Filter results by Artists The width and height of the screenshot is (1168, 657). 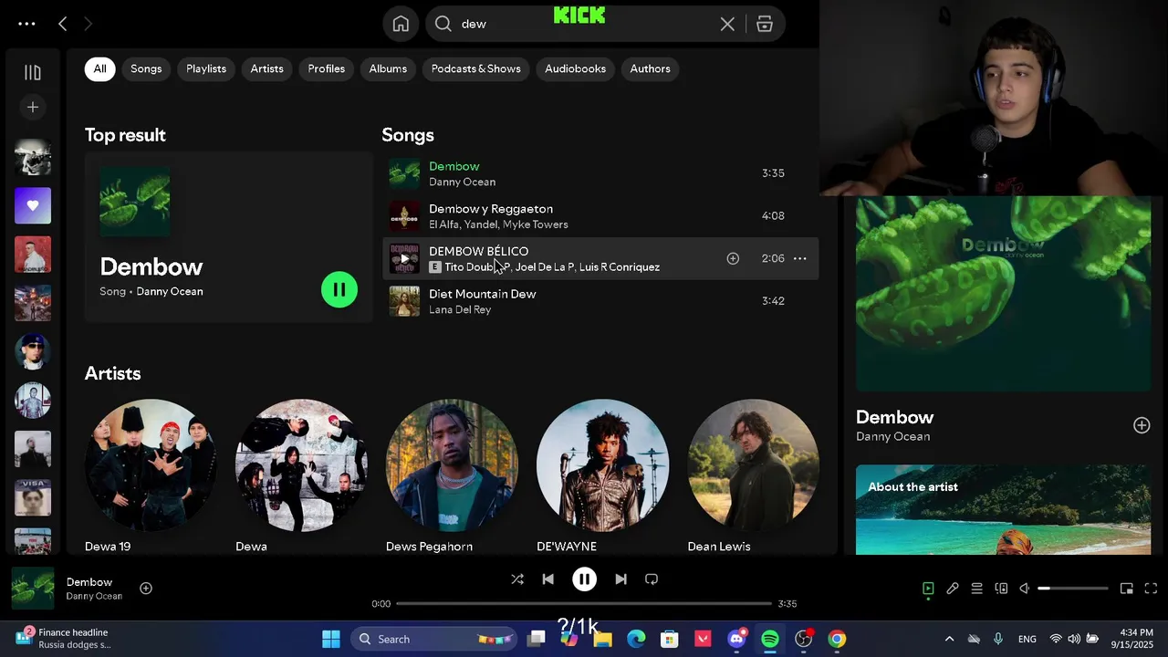[267, 68]
